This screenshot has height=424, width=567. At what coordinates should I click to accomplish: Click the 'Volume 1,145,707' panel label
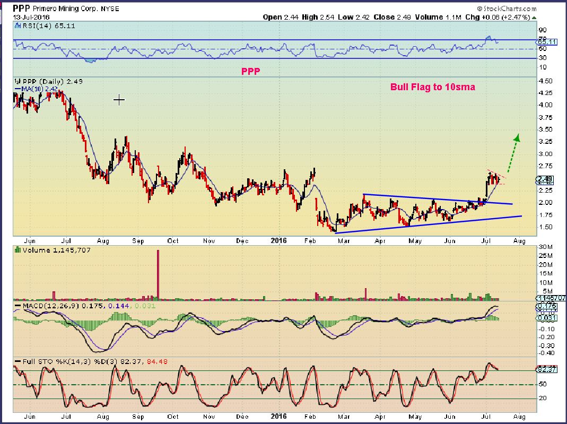pos(56,250)
